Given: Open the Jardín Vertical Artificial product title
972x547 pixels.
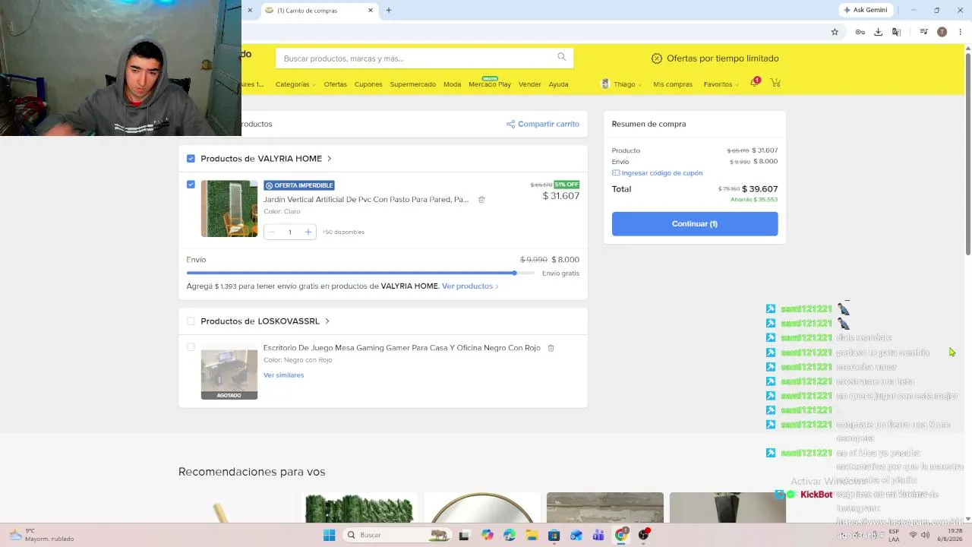Looking at the screenshot, I should (x=366, y=200).
